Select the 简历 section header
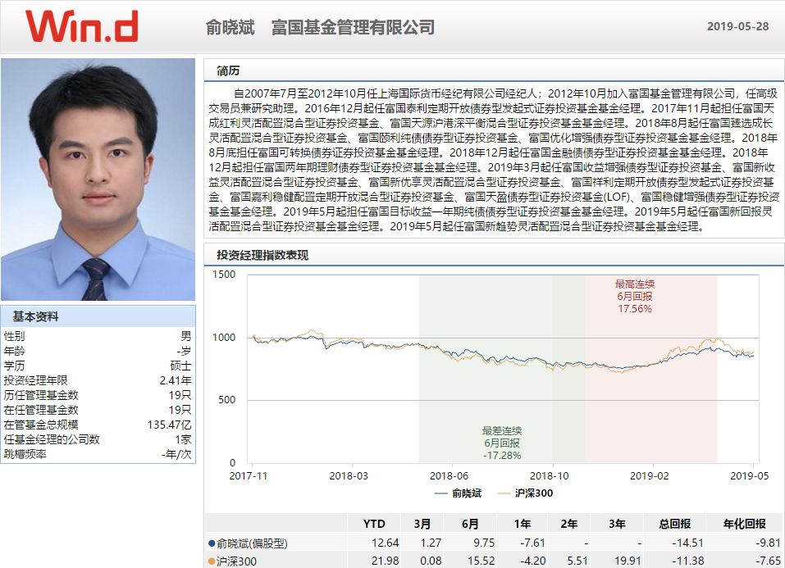Viewport: 785px width, 568px height. click(x=228, y=71)
